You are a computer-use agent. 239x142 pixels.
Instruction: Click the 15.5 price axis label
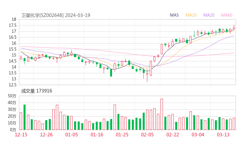13,49
